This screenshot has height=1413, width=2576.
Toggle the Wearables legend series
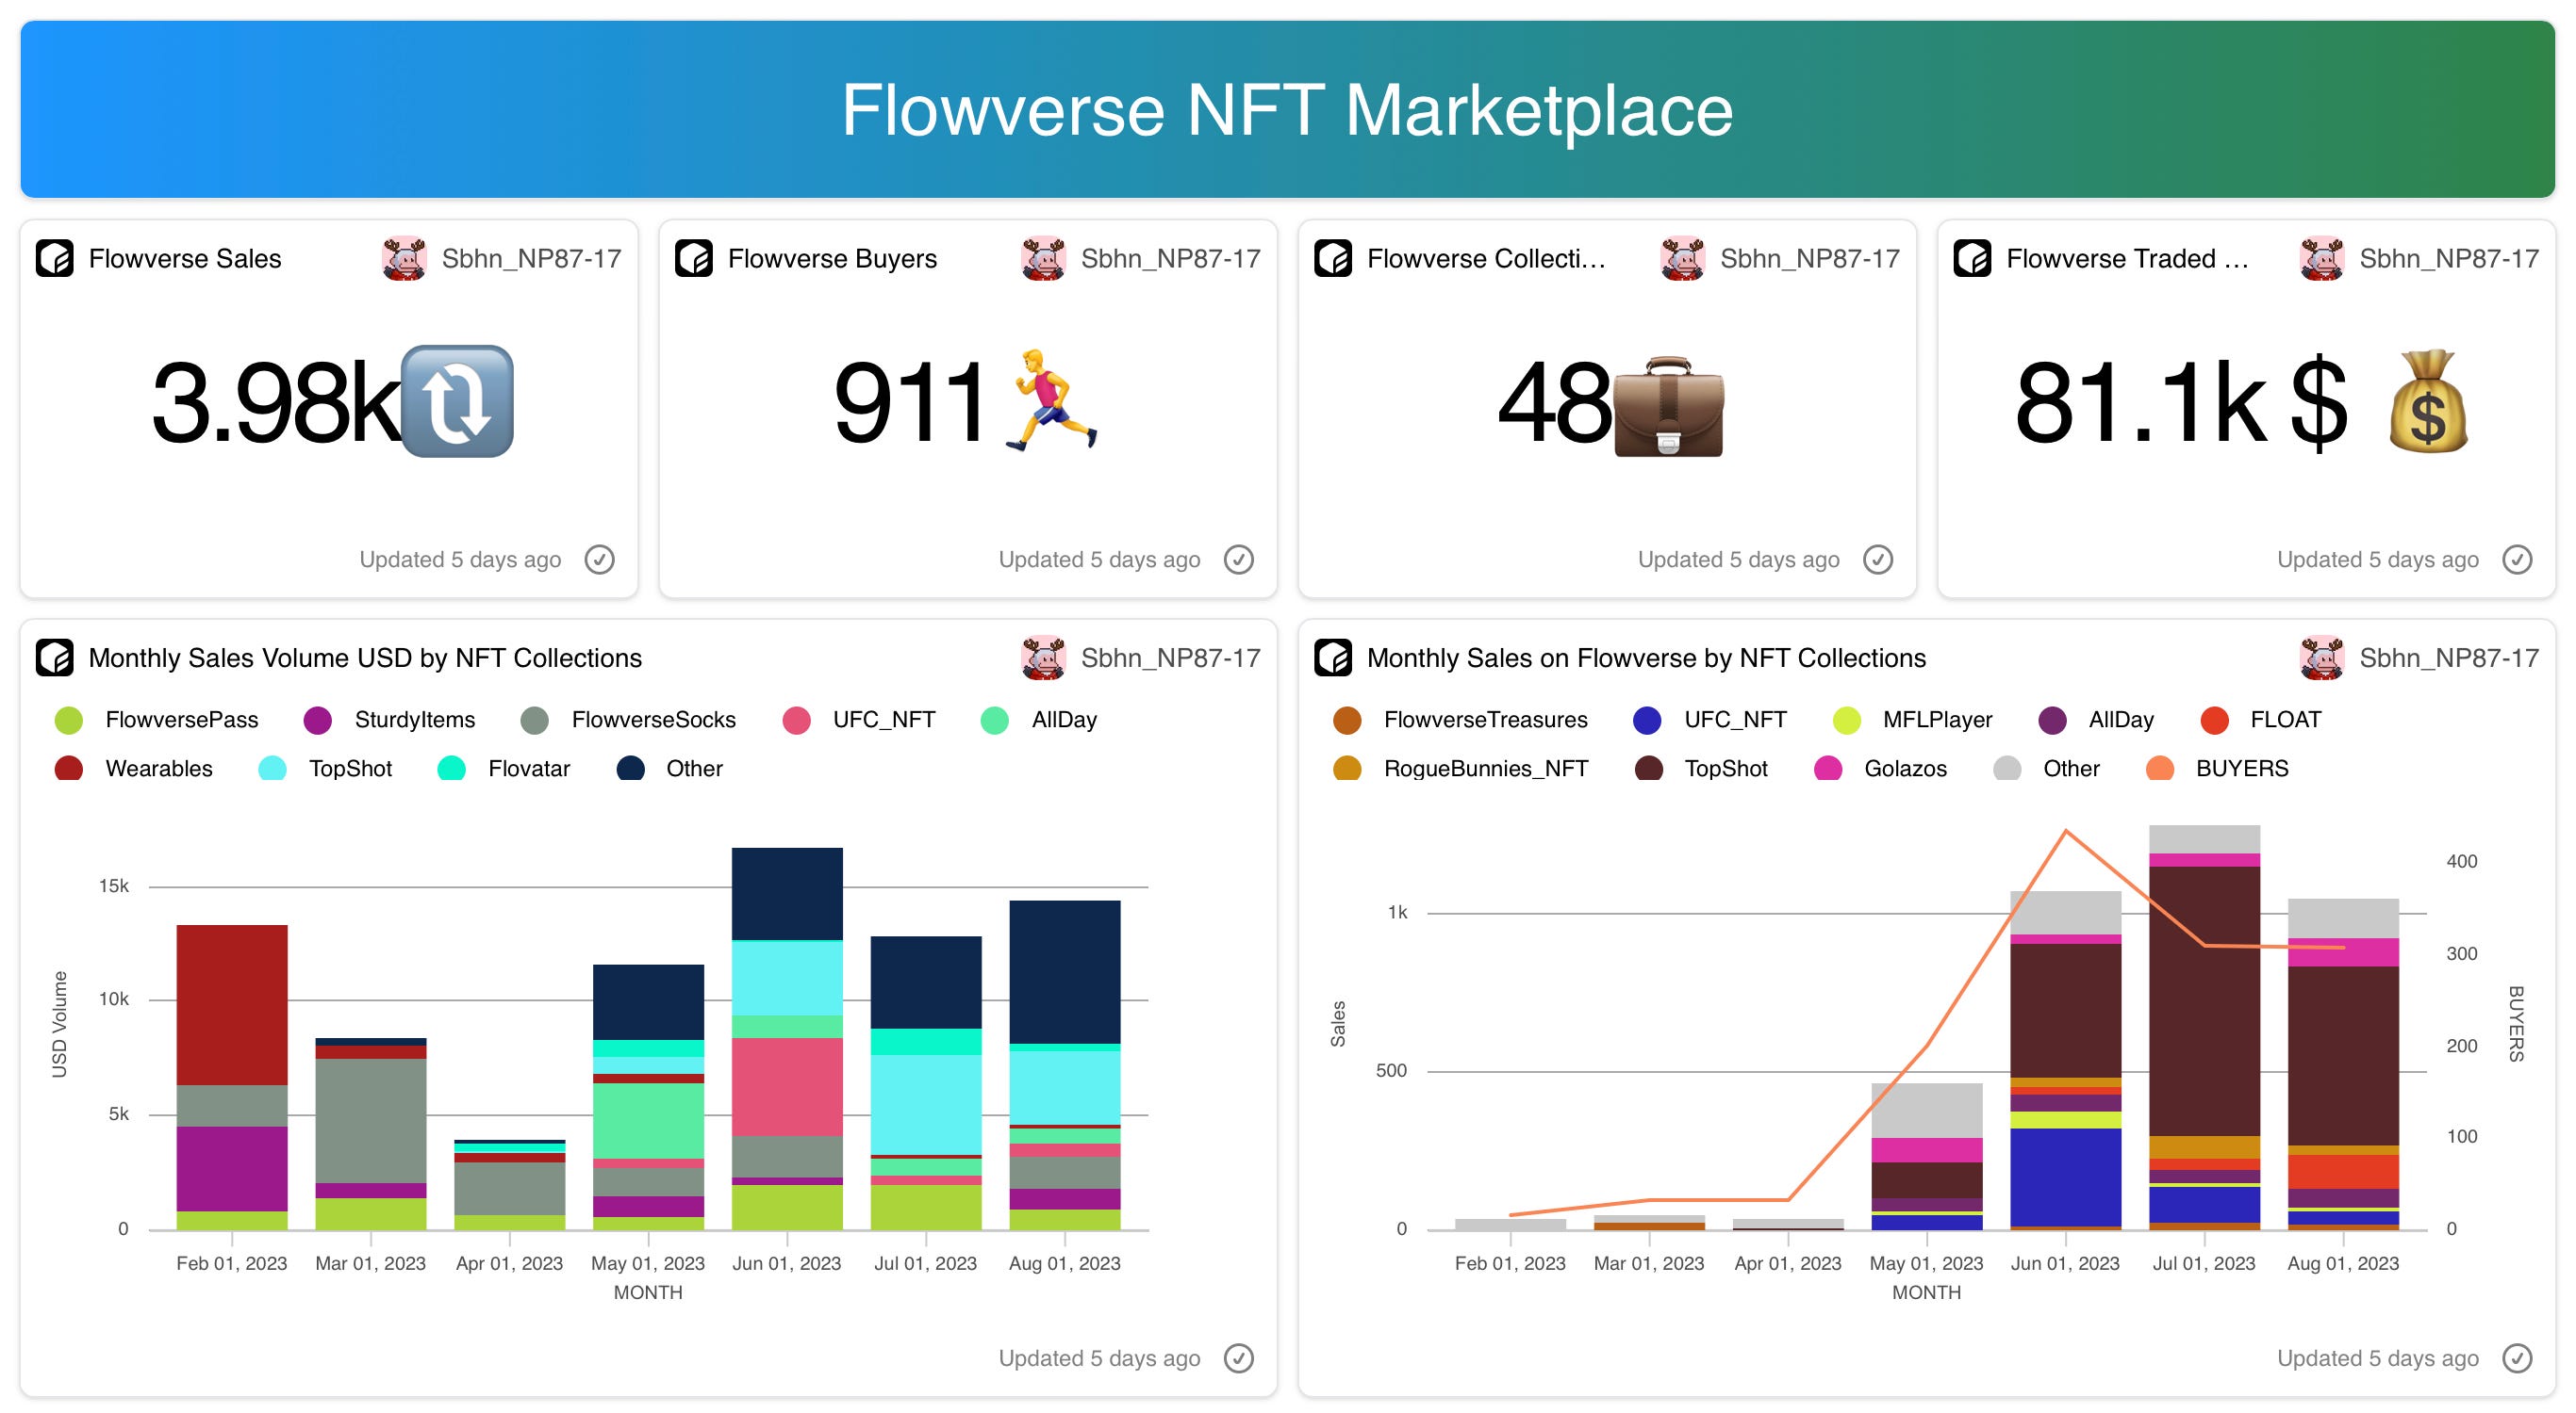(x=158, y=769)
